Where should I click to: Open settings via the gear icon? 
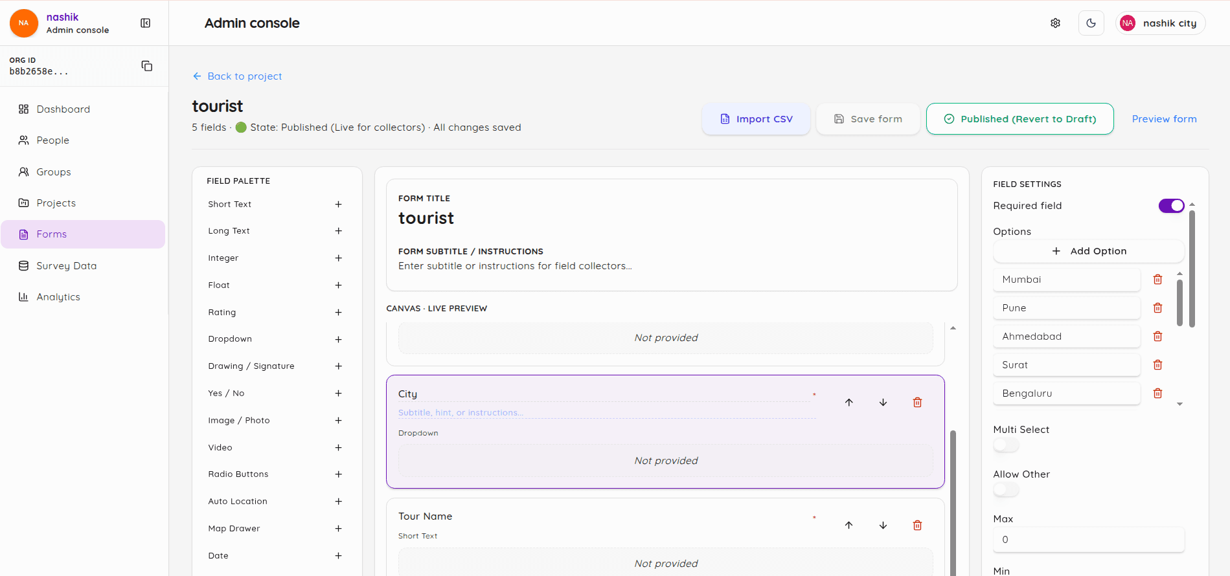coord(1055,23)
